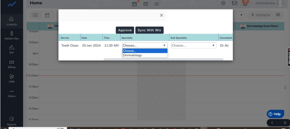
Task: Click the Approve button
Action: click(125, 30)
